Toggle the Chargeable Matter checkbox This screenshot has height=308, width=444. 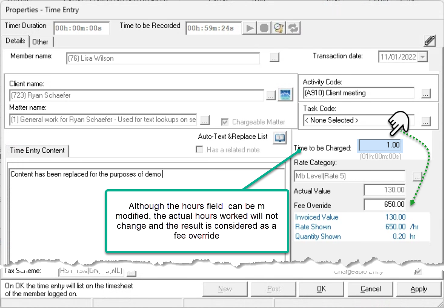(x=226, y=122)
